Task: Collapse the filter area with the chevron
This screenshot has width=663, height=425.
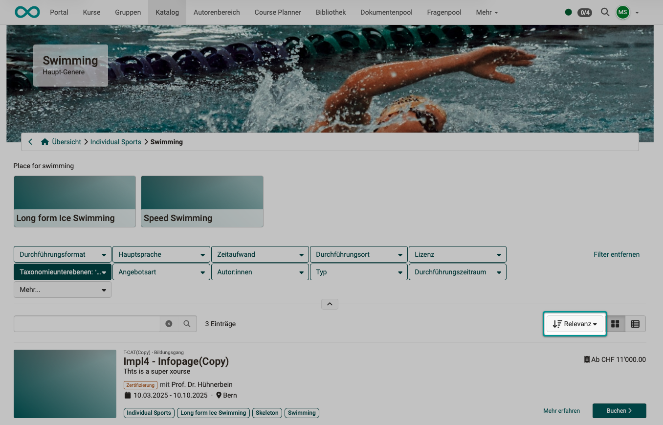Action: pos(330,304)
